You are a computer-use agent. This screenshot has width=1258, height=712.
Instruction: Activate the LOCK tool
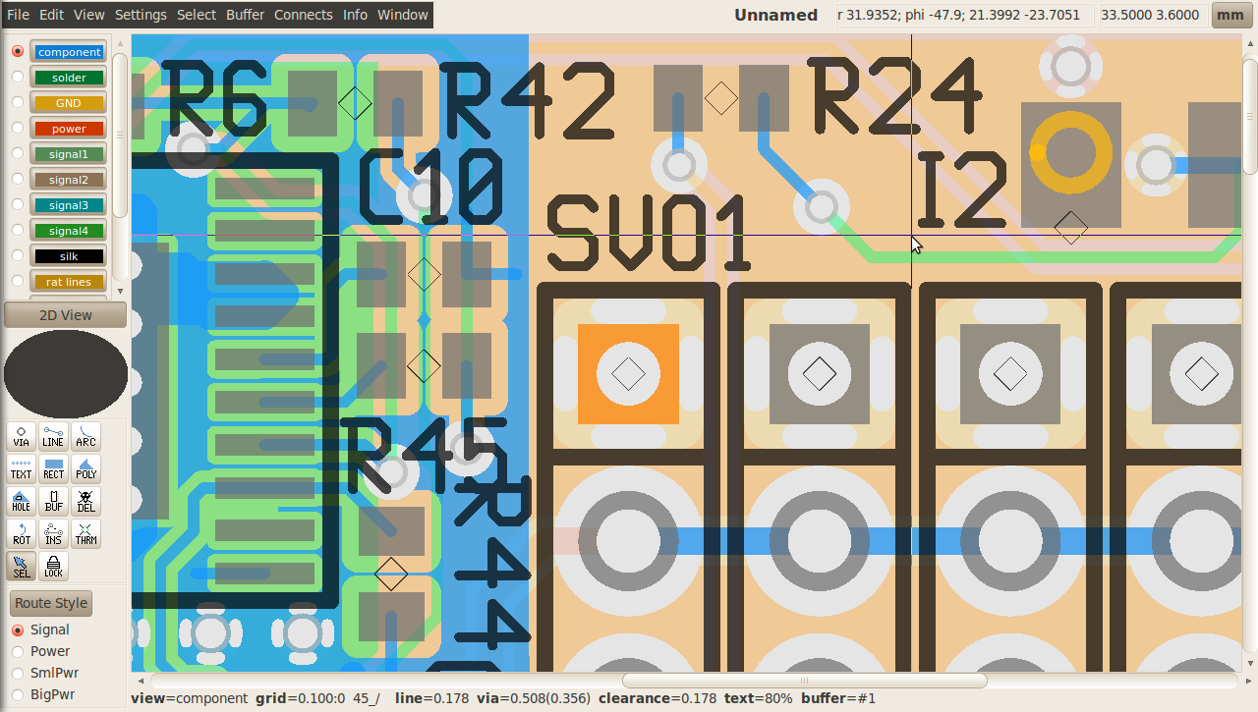(53, 567)
